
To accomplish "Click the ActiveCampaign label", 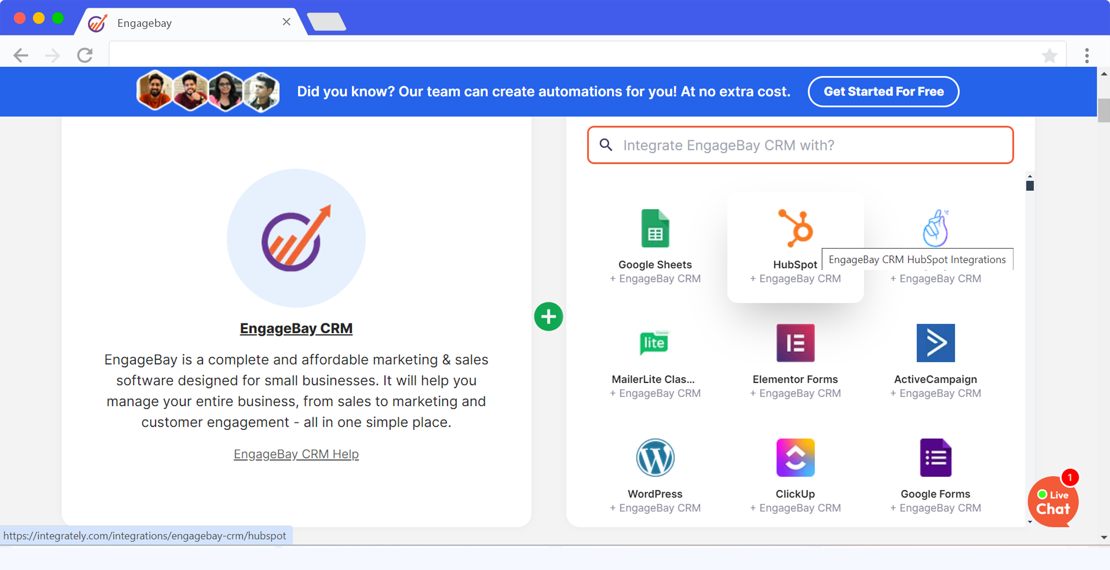I will tap(935, 379).
